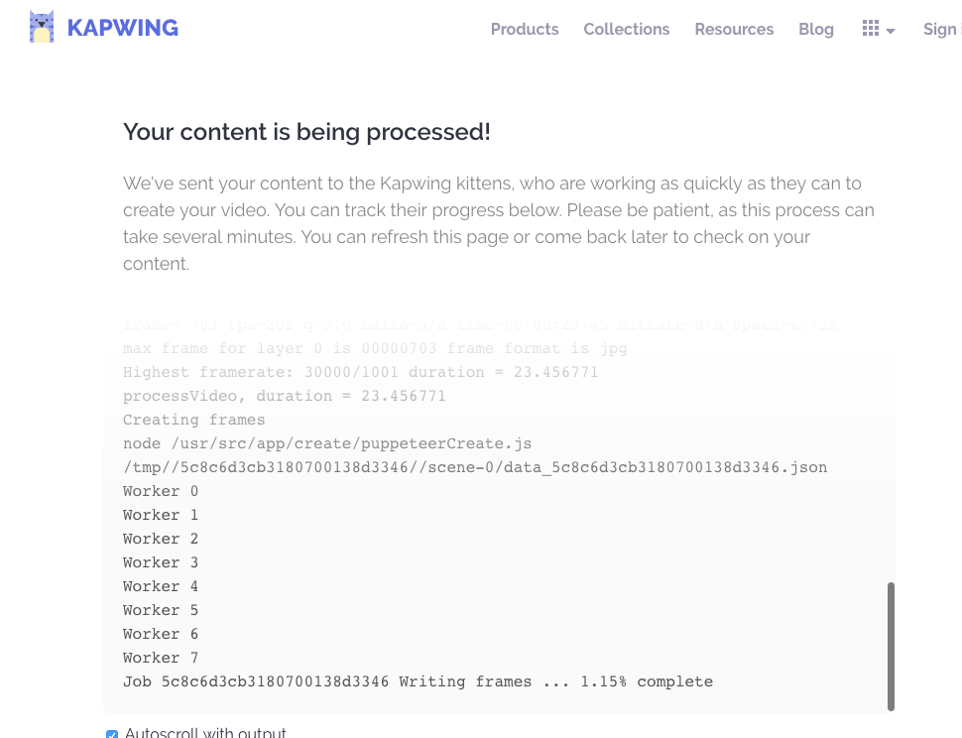Click the log output scrollbar thumb
Viewport: 962px width, 738px height.
[891, 645]
